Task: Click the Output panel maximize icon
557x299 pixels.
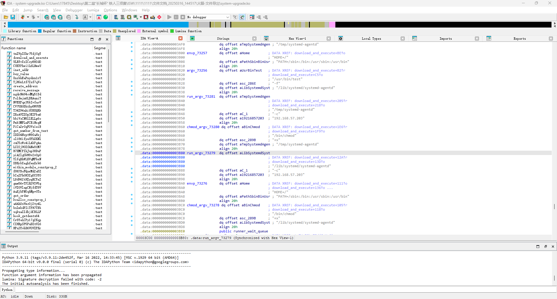Action: (x=538, y=246)
